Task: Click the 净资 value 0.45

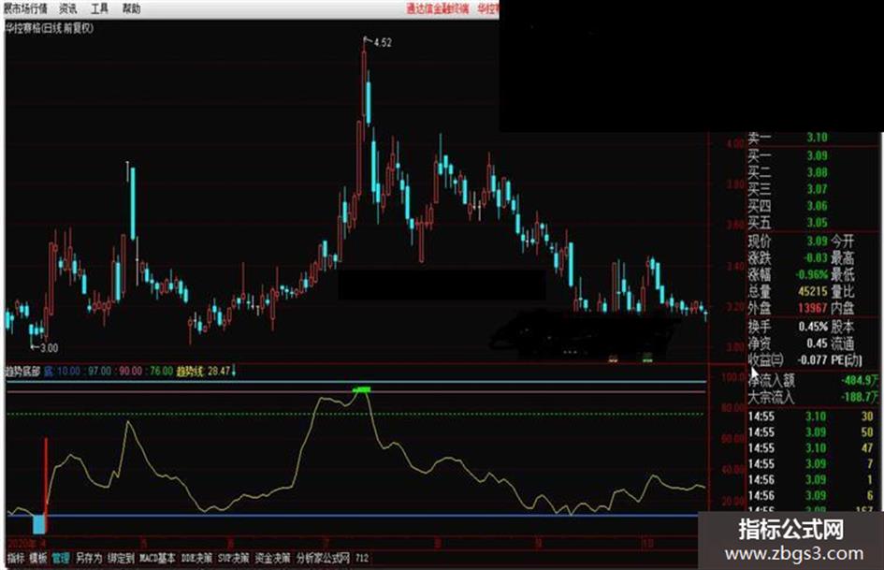Action: (817, 343)
